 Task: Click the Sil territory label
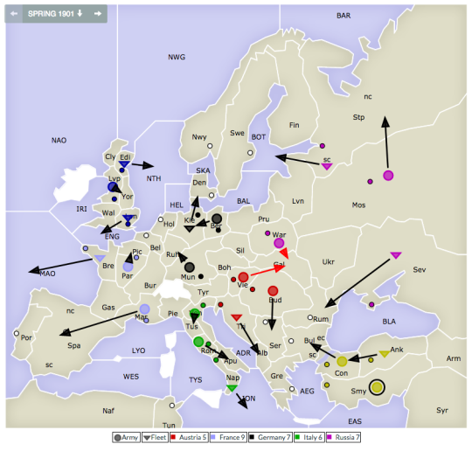240,251
